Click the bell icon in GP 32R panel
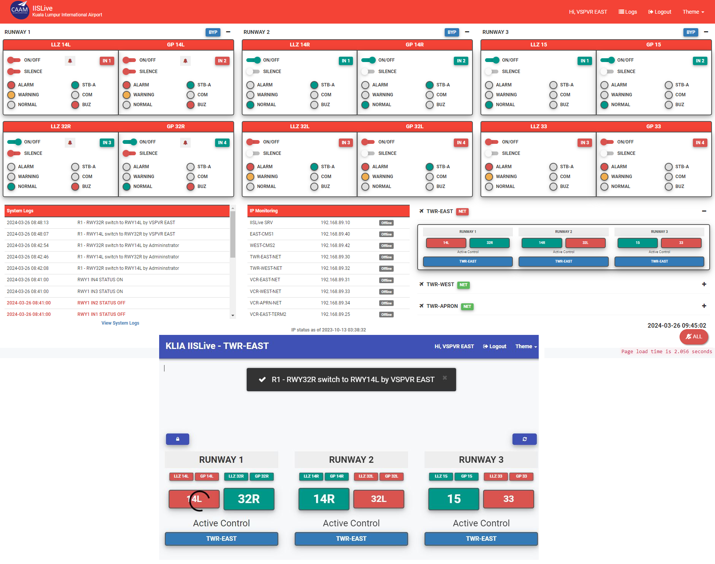 pos(185,143)
